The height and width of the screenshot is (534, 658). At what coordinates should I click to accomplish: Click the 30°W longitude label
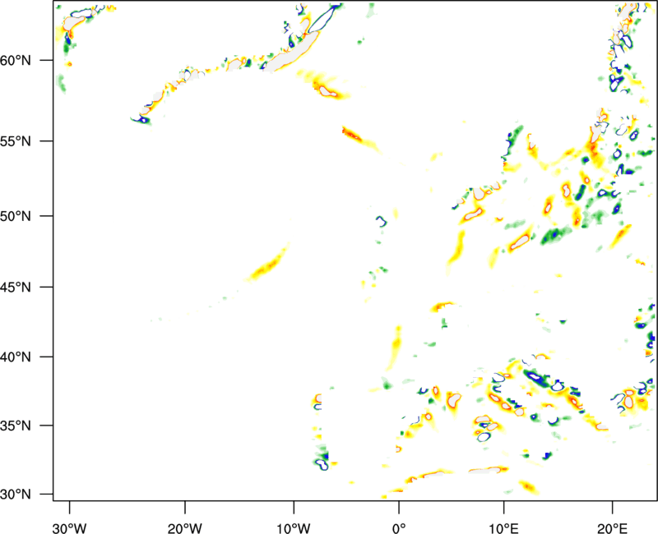coord(70,528)
